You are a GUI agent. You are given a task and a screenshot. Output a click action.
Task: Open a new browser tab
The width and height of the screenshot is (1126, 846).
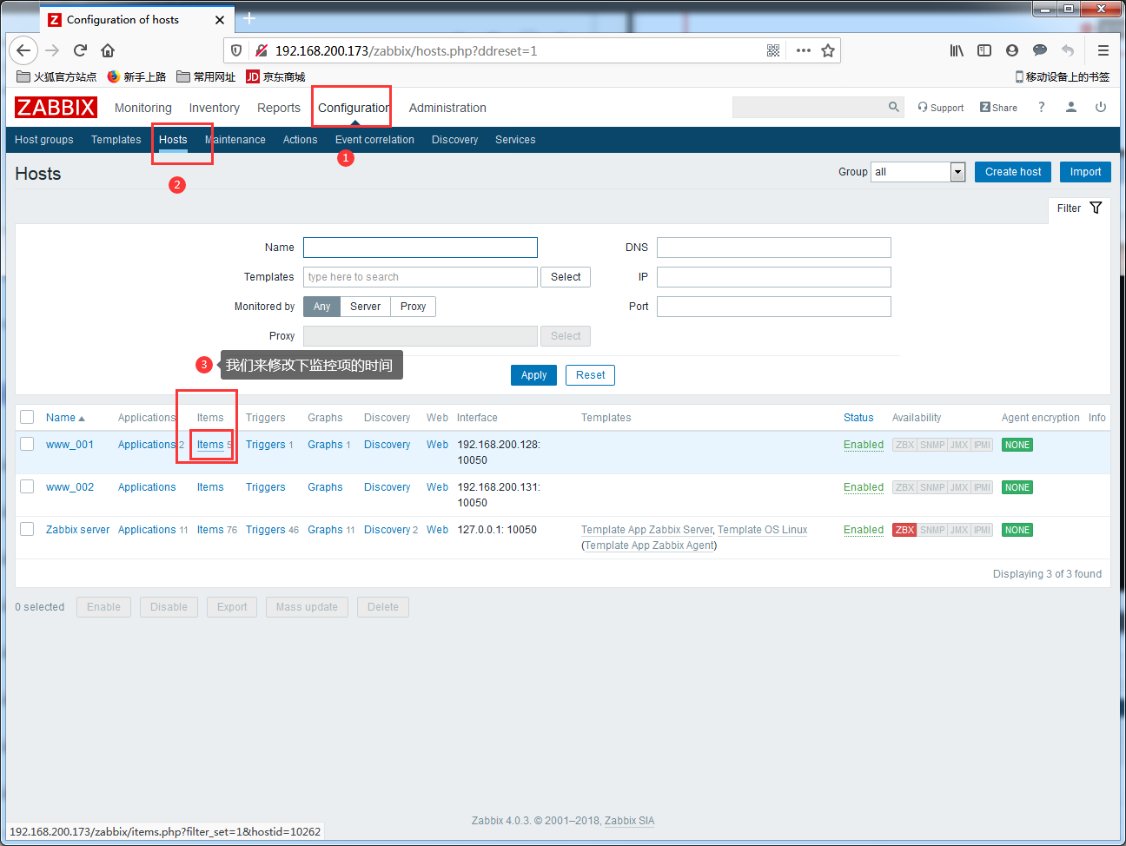tap(249, 18)
